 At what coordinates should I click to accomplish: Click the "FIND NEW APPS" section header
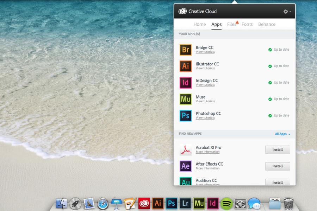point(190,134)
